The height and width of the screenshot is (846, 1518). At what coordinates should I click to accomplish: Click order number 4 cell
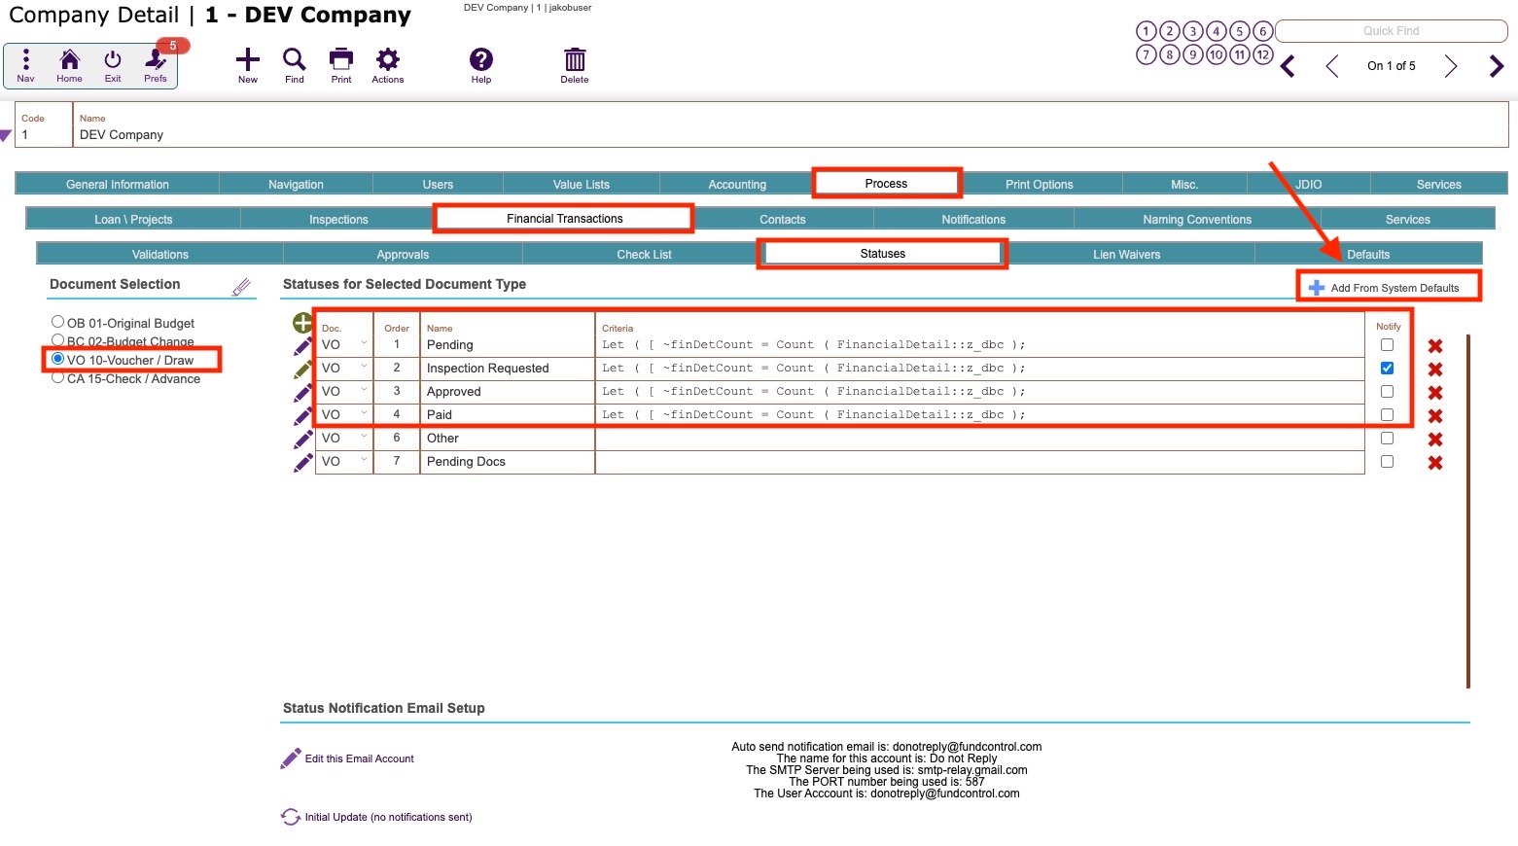(x=397, y=414)
